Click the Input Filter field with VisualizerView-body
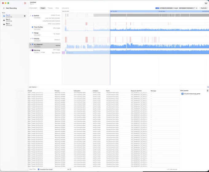Image resolution: width=209 pixels, height=172 pixels. pyautogui.click(x=53, y=169)
